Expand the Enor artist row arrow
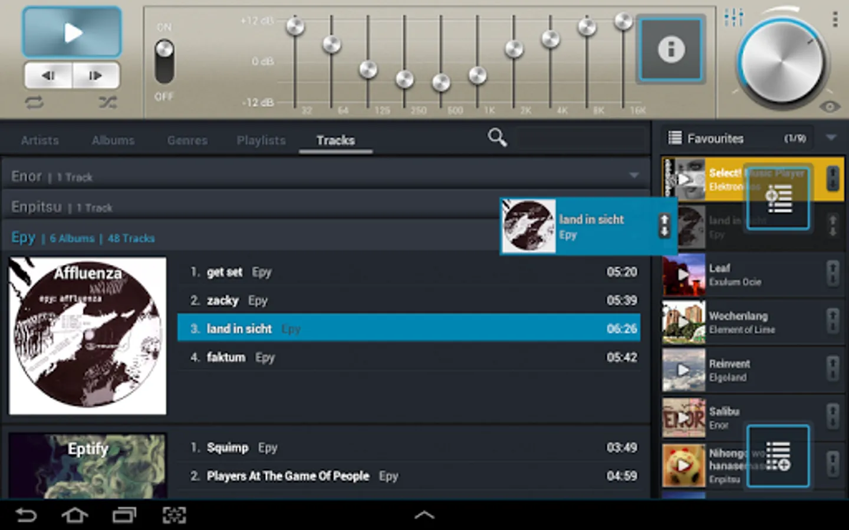Viewport: 849px width, 530px height. tap(634, 175)
